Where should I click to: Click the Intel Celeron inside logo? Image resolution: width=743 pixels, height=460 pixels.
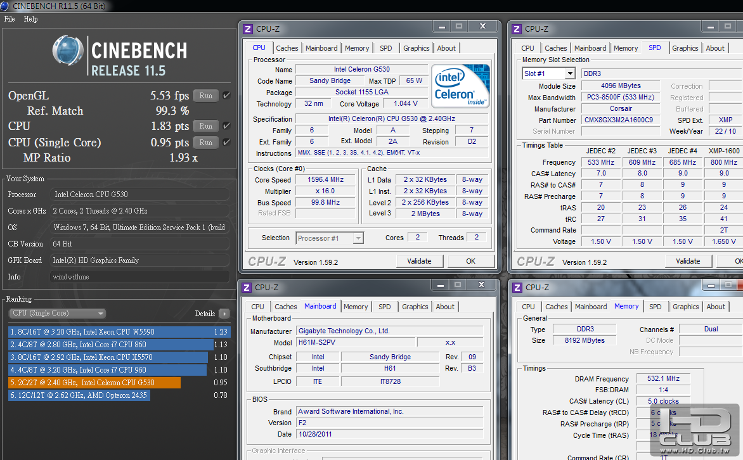(460, 86)
